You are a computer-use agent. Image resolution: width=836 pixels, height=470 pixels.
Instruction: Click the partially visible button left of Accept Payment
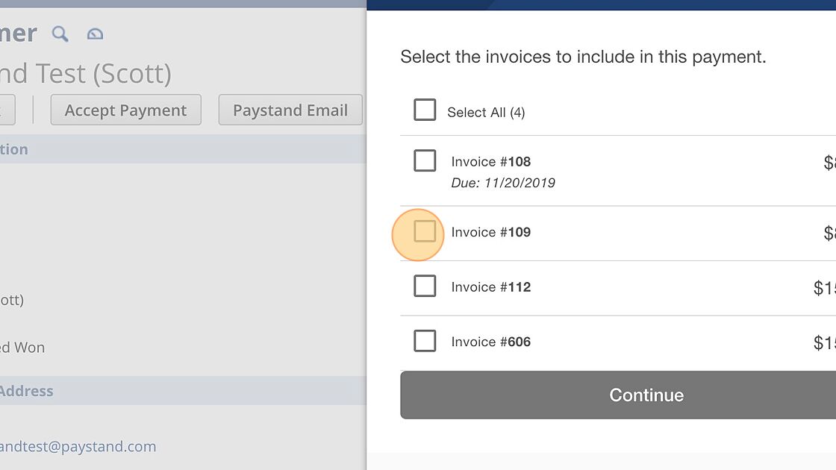click(x=7, y=110)
